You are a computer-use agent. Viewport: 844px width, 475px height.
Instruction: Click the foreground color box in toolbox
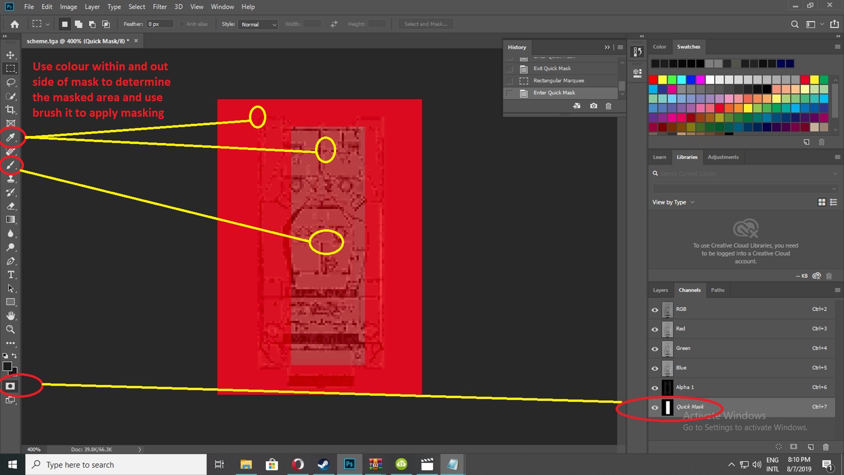point(8,367)
